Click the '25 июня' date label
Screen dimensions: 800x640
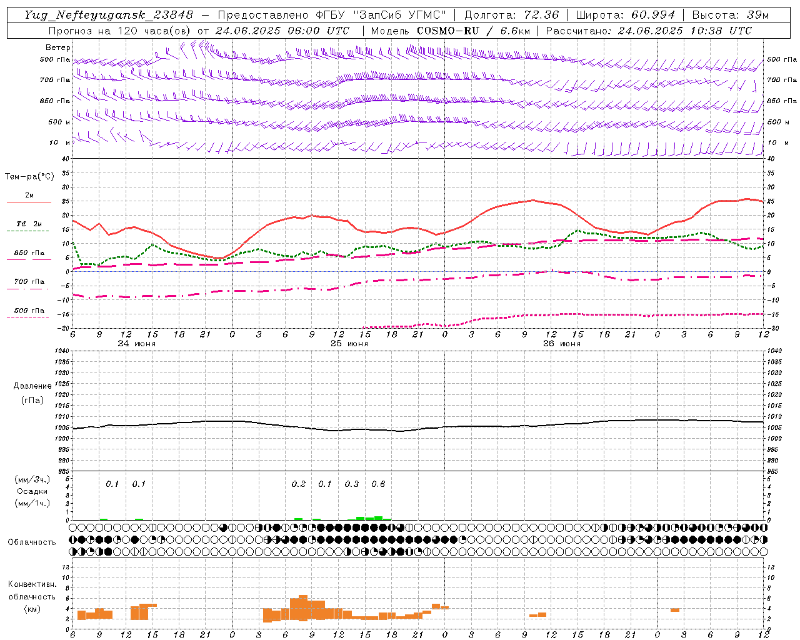[x=349, y=343]
